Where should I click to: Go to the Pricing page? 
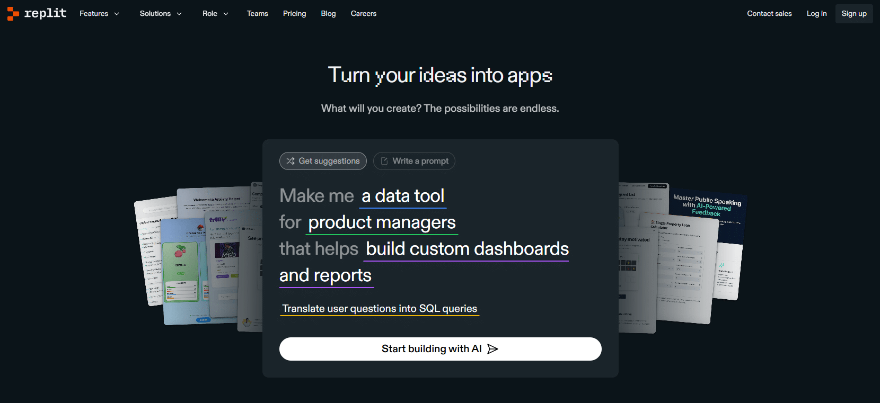tap(295, 14)
